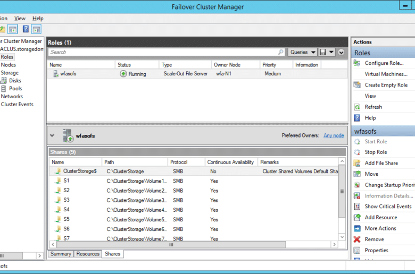Click path C:\ClusterStorage\Volume2
This screenshot has width=415, height=274.
coord(137,191)
